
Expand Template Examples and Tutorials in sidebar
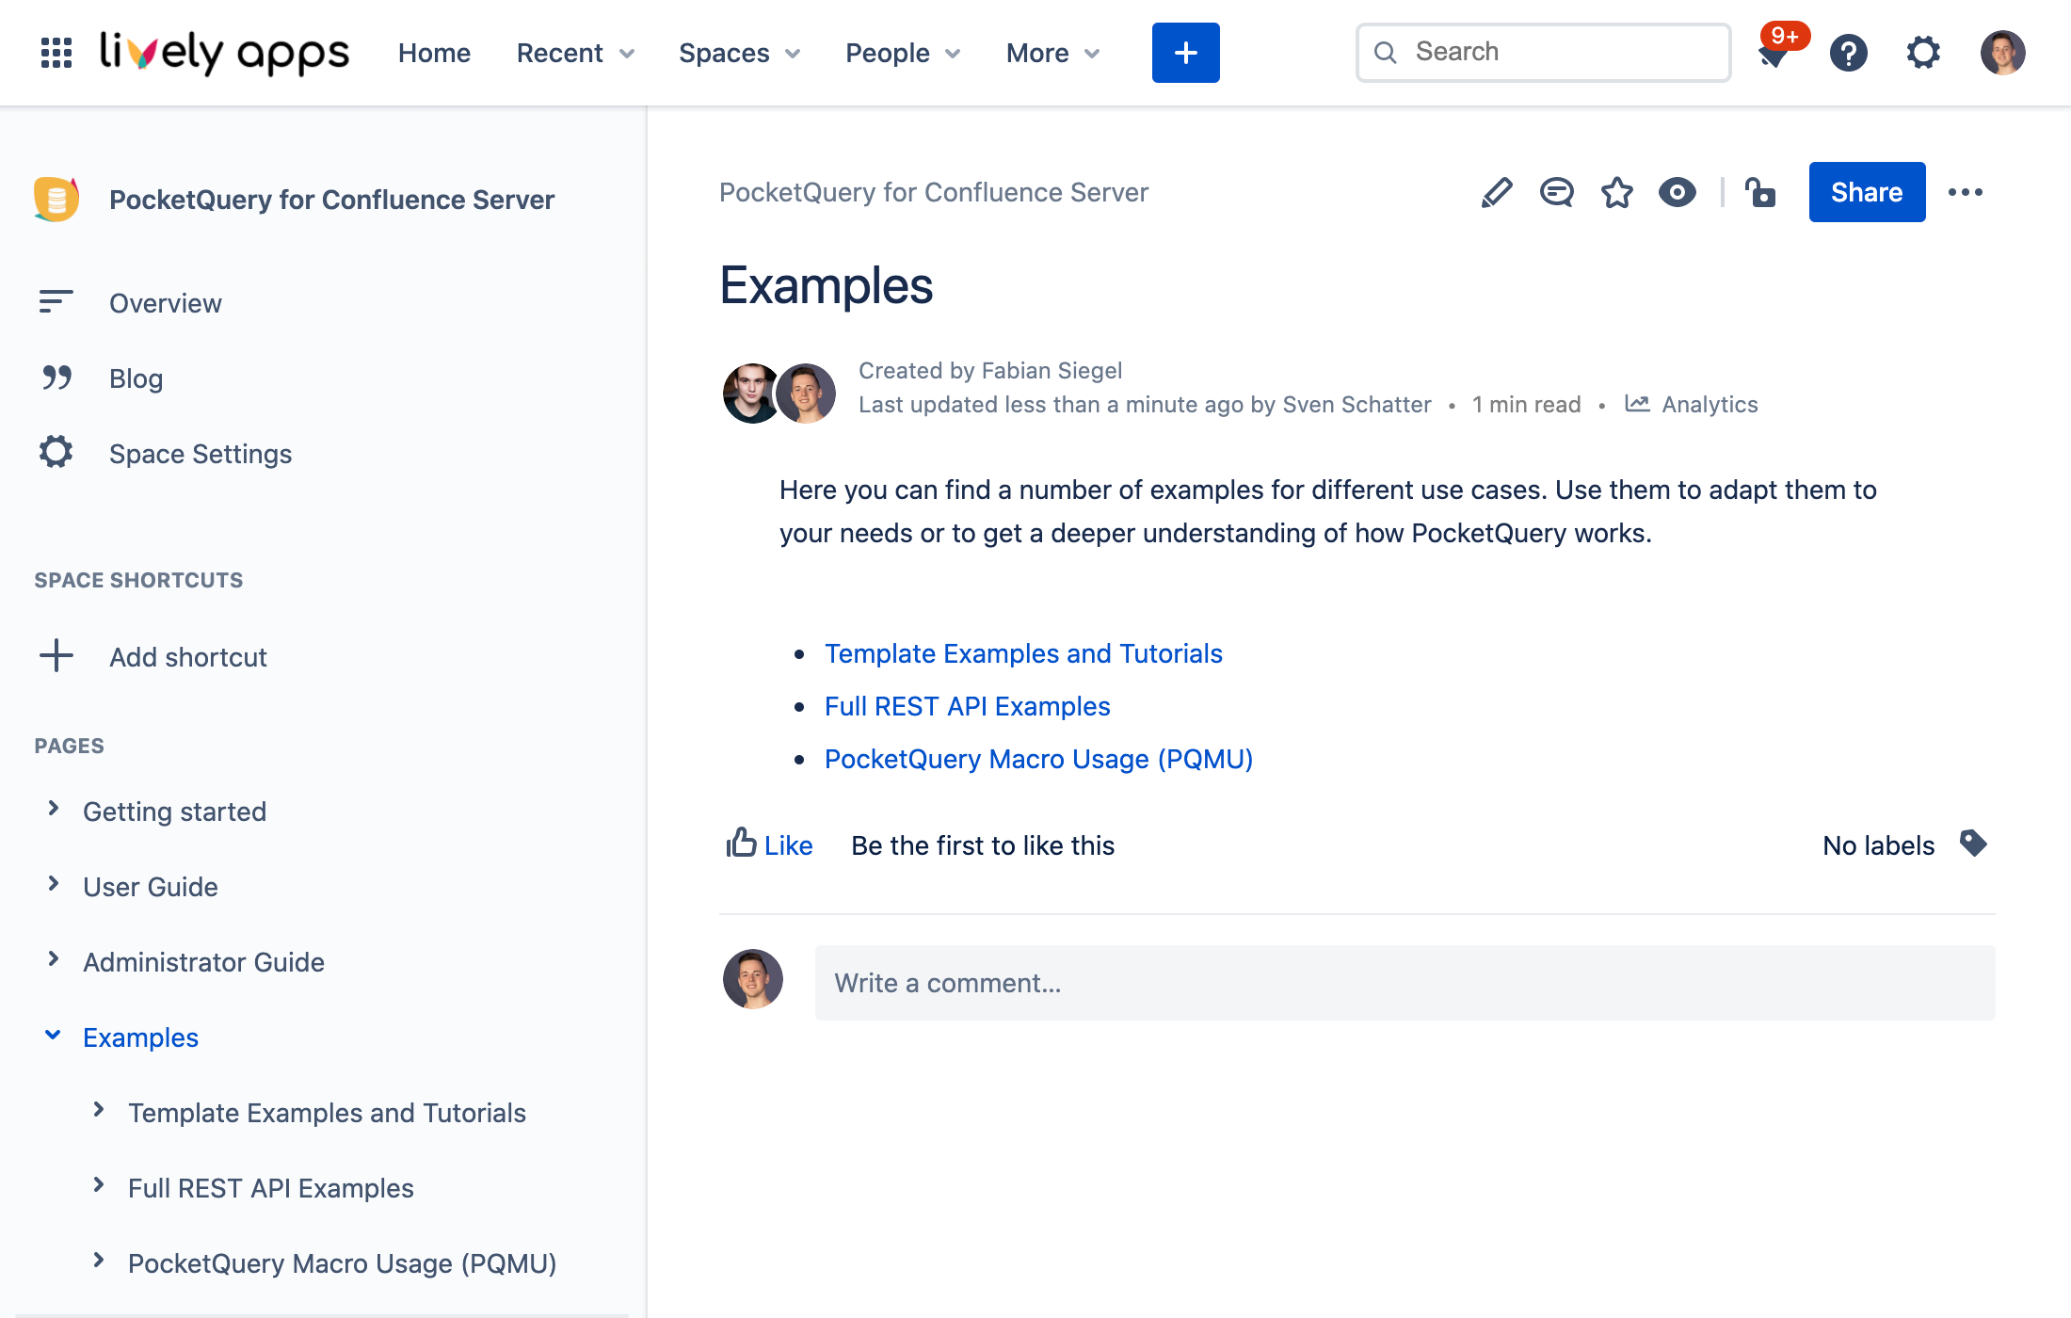[x=98, y=1110]
